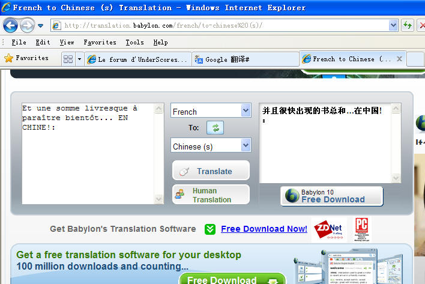Viewport: 425px width, 284px height.
Task: Open the File menu
Action: 19,42
